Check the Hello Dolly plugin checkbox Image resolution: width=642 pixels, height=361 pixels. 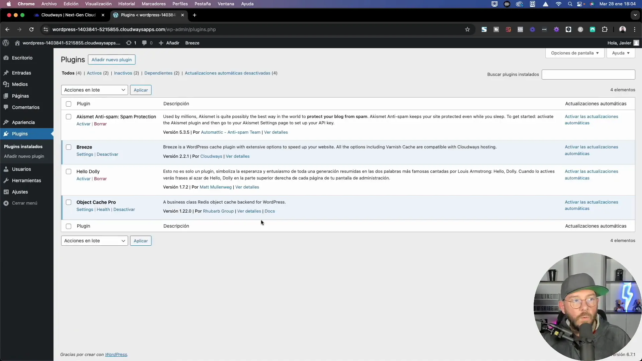point(69,171)
